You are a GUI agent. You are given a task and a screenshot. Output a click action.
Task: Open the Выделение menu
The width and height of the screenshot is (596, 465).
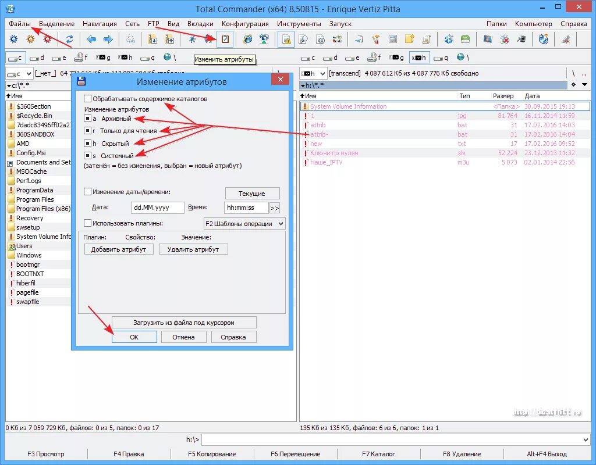coord(56,23)
